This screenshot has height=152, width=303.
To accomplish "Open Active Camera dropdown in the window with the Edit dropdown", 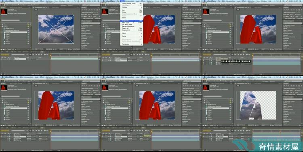I will click(x=177, y=49).
